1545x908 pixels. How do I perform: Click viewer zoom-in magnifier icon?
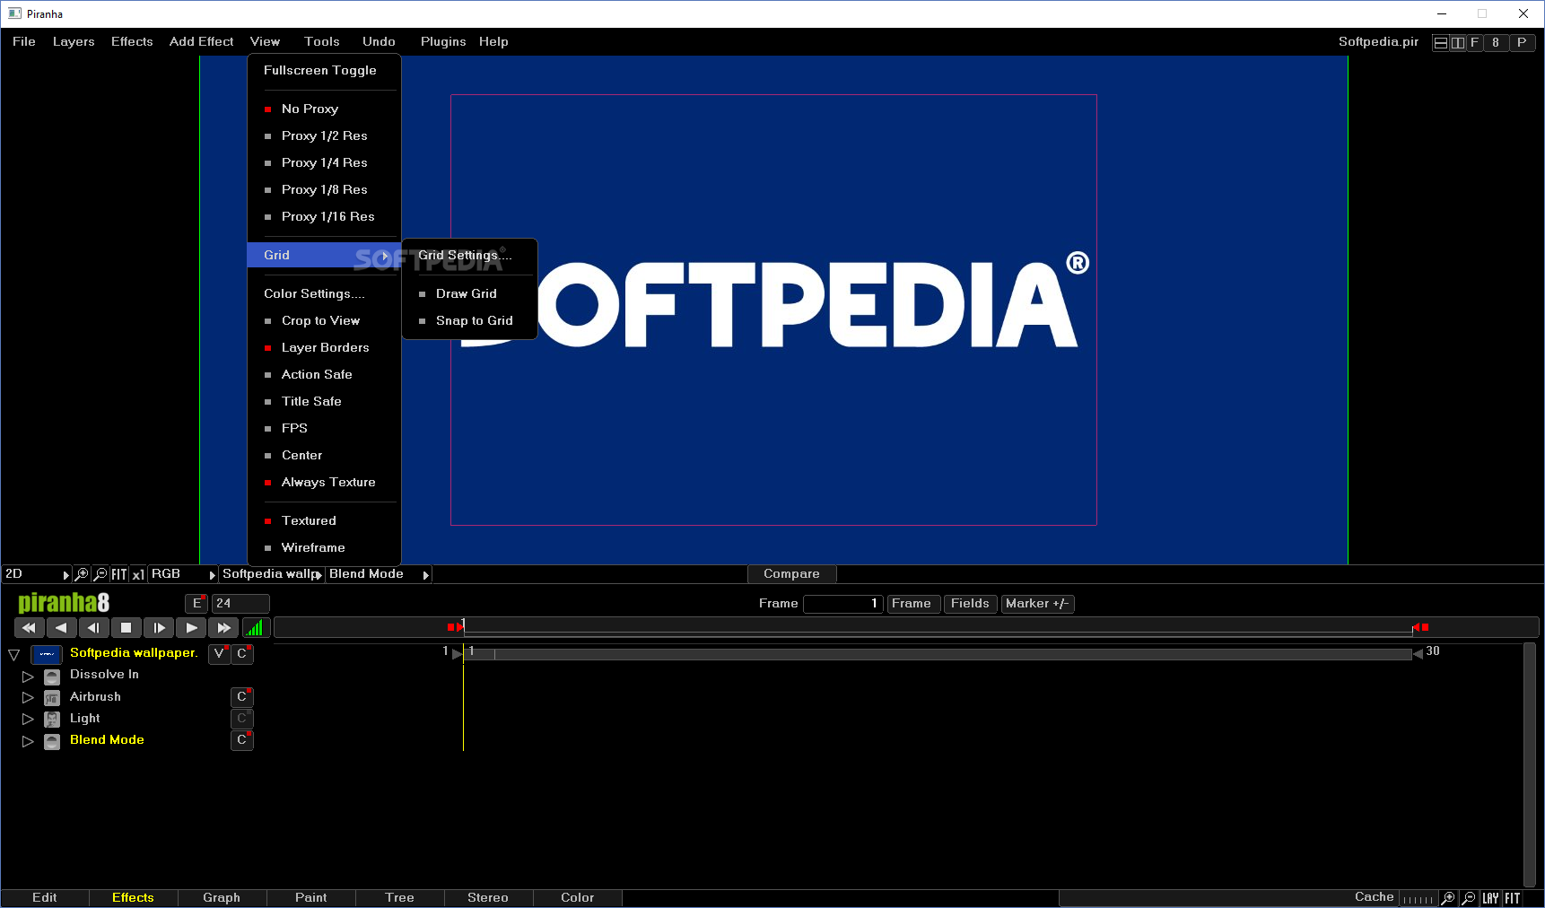click(82, 574)
